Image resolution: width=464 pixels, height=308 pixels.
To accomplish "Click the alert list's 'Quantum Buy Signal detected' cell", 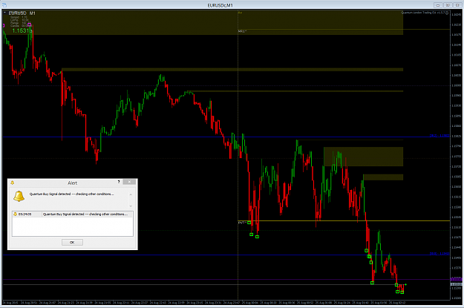I will pos(85,214).
